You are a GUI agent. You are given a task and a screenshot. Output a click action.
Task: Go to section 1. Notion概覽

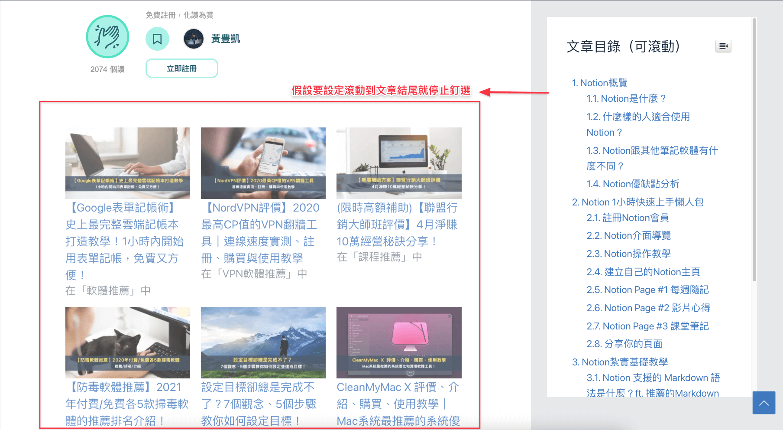600,83
